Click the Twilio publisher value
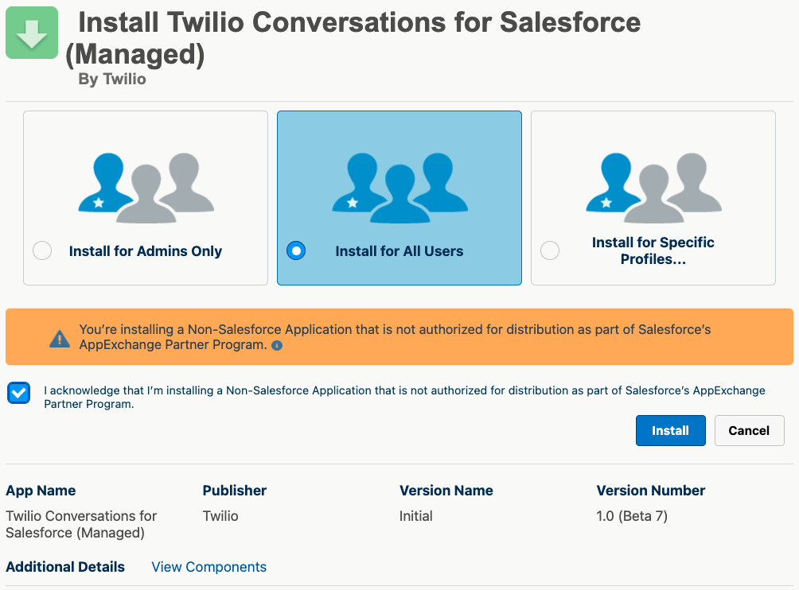The image size is (799, 590). pos(220,516)
